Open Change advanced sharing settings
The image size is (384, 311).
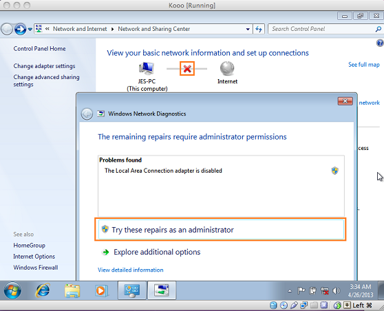pyautogui.click(x=46, y=81)
